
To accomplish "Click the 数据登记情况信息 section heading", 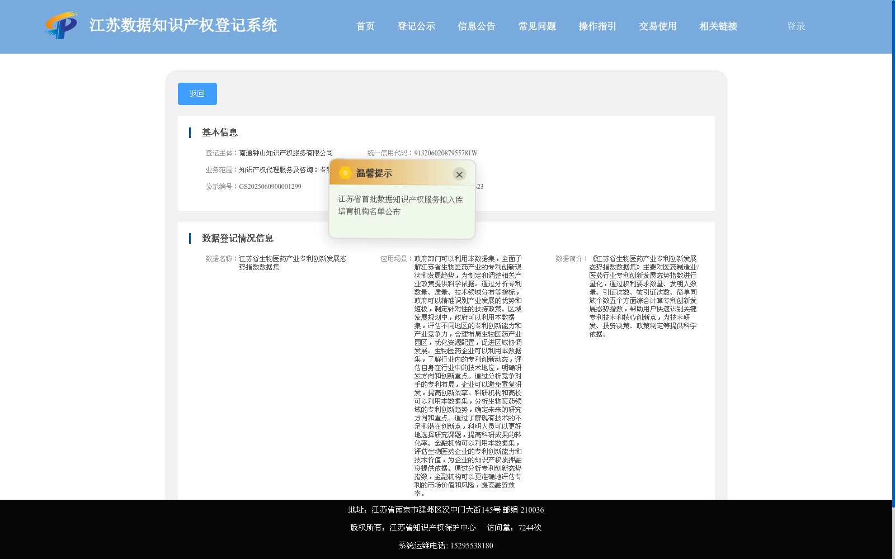I will coord(237,238).
